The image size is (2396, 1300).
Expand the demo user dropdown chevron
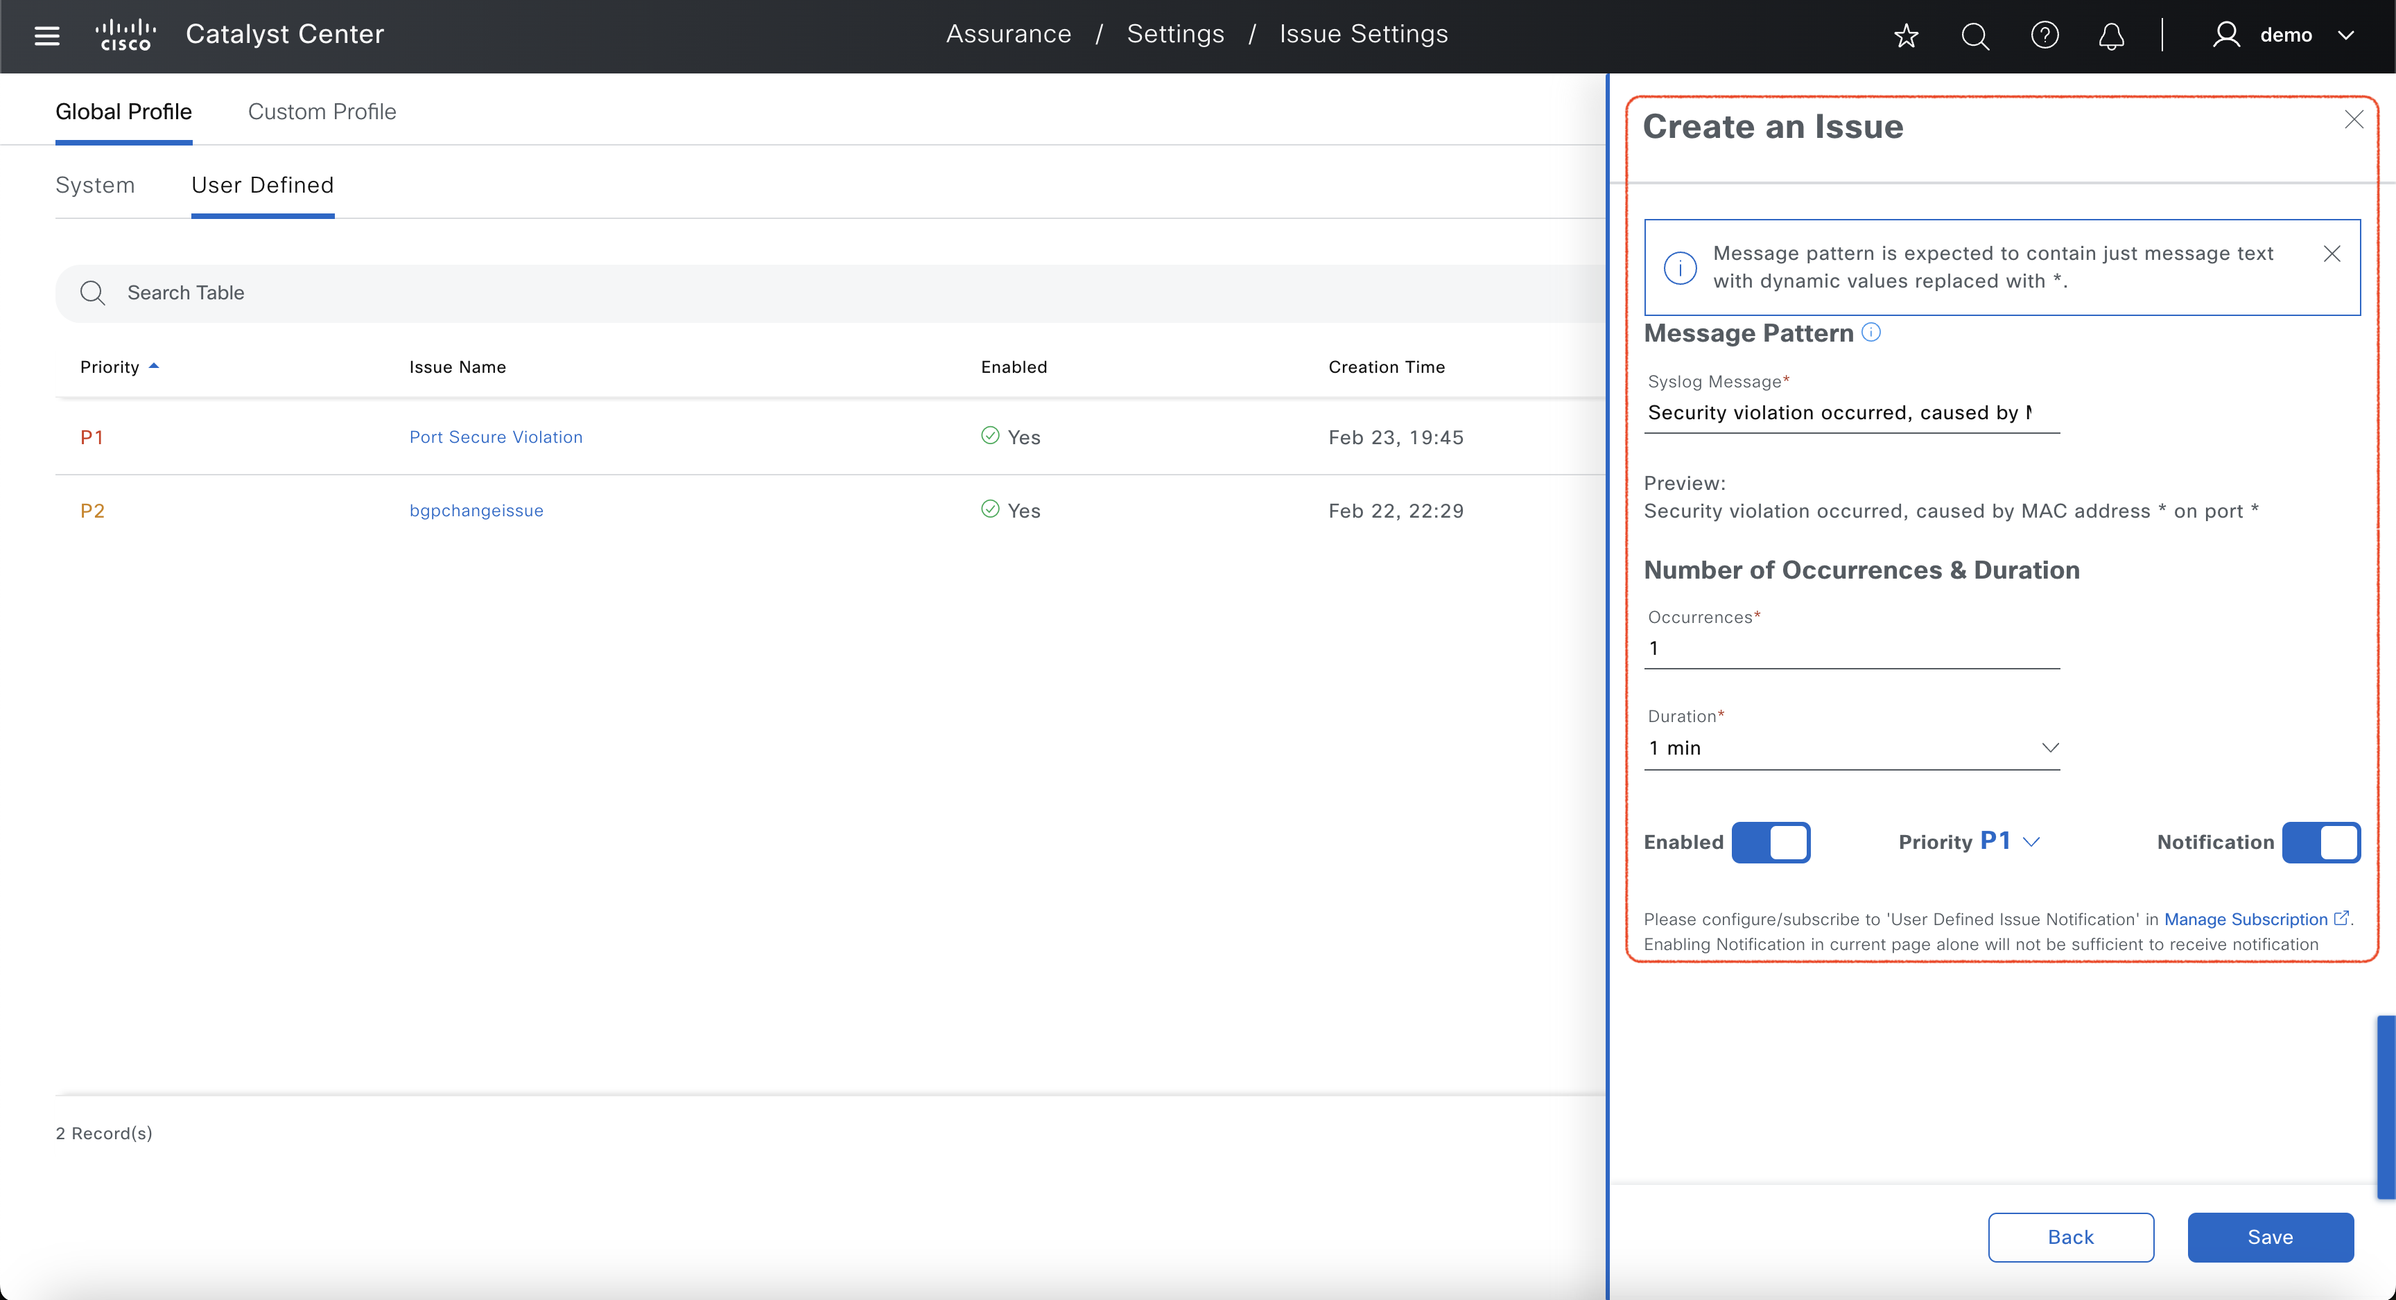point(2346,35)
